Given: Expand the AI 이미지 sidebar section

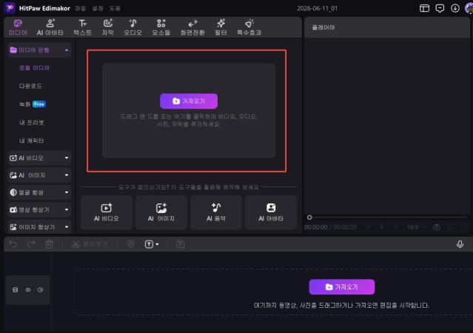Looking at the screenshot, I should [x=39, y=175].
